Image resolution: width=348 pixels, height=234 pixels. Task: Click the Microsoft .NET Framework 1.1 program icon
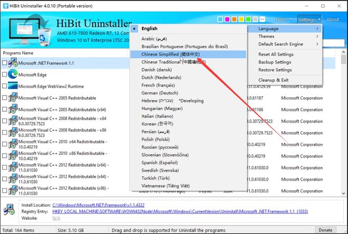[13, 63]
